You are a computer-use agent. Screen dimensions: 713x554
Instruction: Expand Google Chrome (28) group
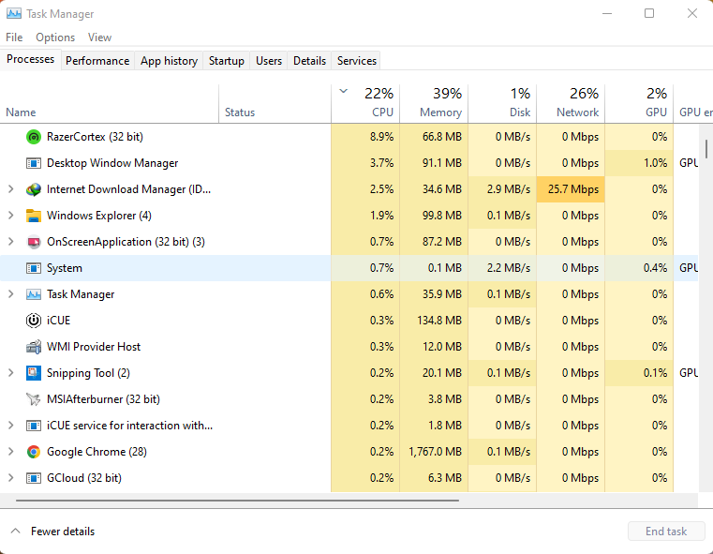tap(11, 452)
